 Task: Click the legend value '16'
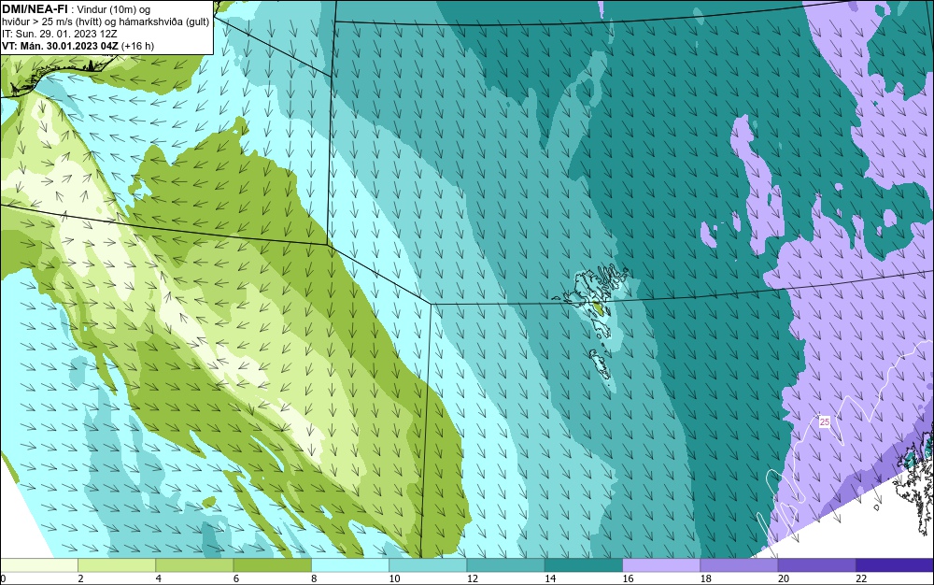point(628,578)
